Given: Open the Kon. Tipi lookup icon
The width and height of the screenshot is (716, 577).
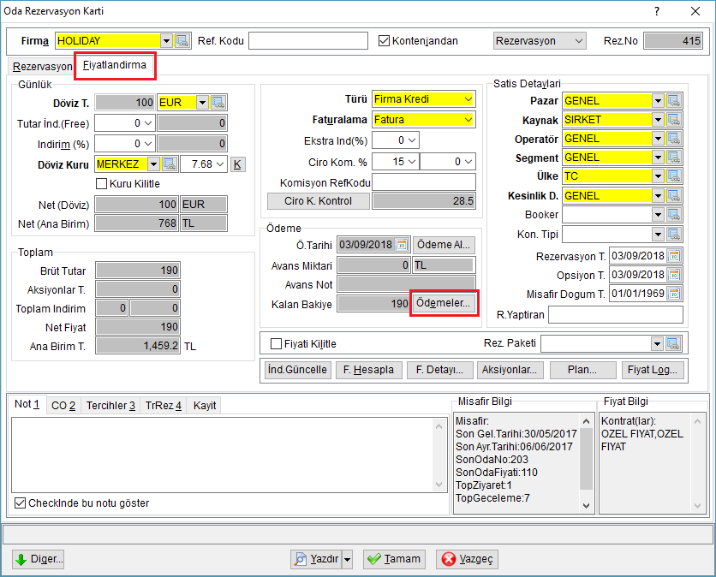Looking at the screenshot, I should coord(673,235).
